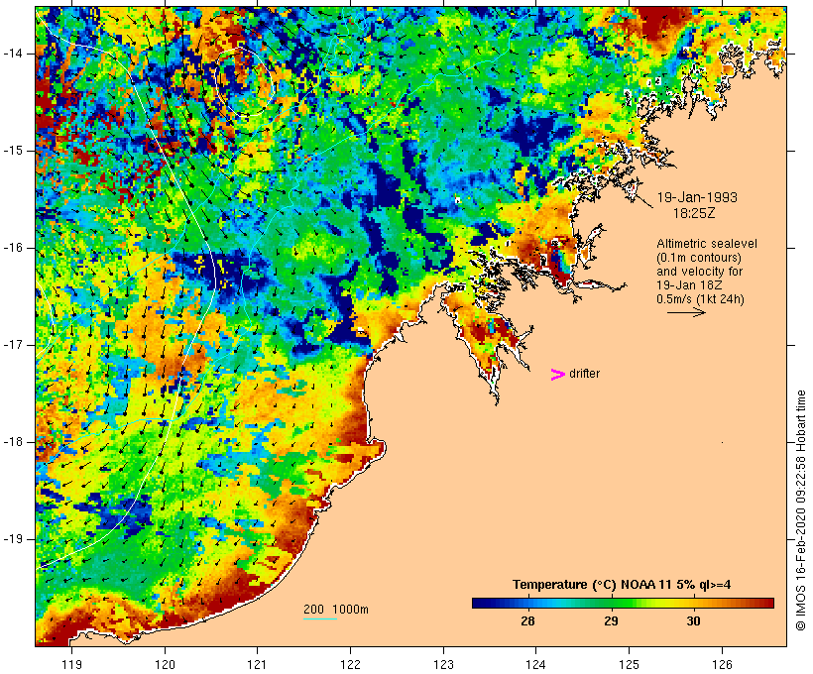The height and width of the screenshot is (674, 813).
Task: Click the magenta drifter legend marker
Action: point(558,375)
